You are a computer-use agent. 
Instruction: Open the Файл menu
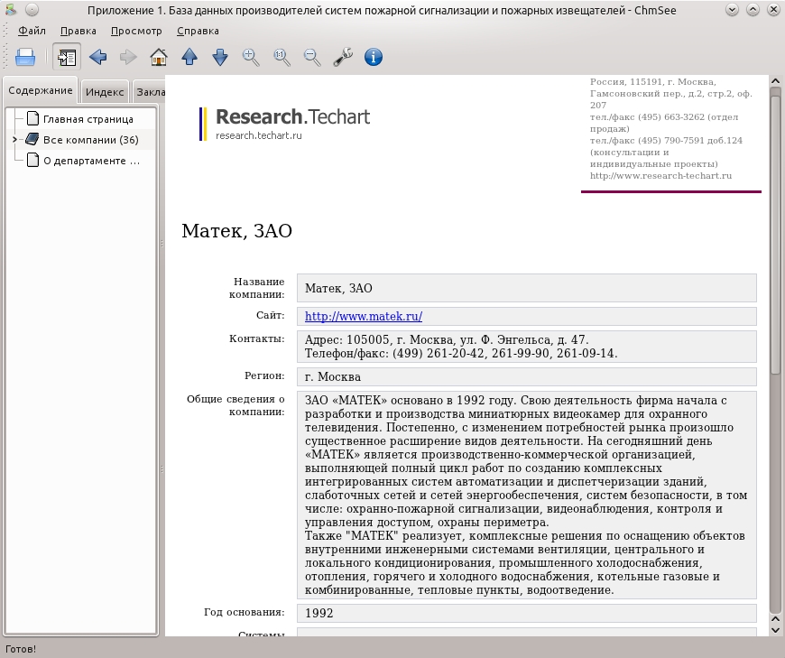coord(32,31)
